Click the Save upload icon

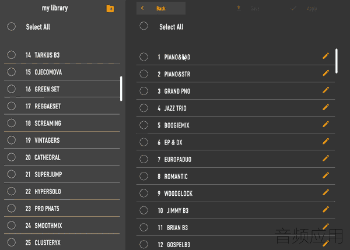(x=239, y=8)
